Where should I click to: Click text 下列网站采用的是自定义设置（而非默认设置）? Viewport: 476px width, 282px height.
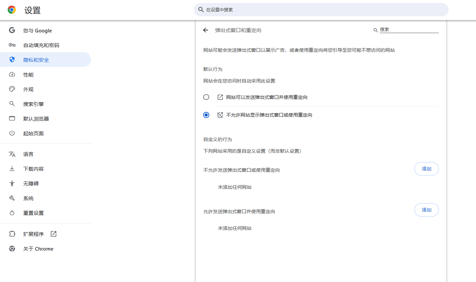pyautogui.click(x=253, y=151)
